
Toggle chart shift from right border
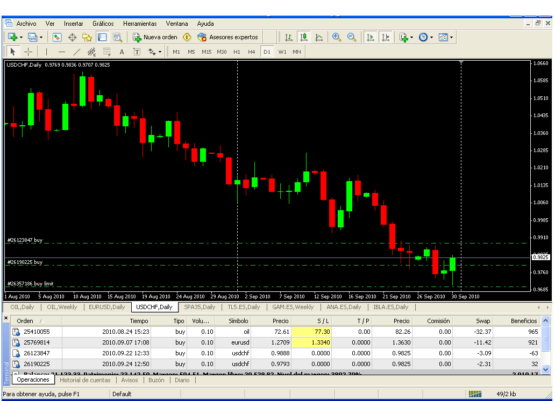click(x=386, y=37)
